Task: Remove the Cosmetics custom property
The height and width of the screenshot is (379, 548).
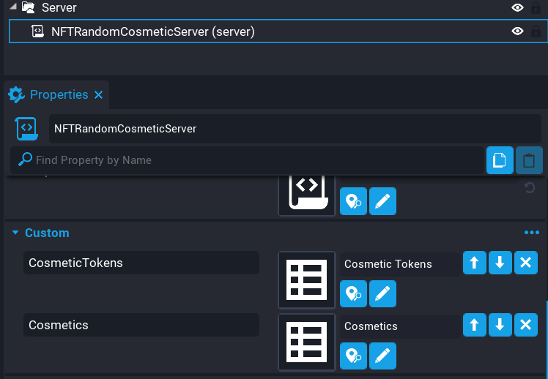Action: 525,326
